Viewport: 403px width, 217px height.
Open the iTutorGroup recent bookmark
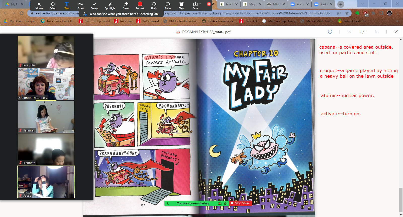click(x=94, y=21)
